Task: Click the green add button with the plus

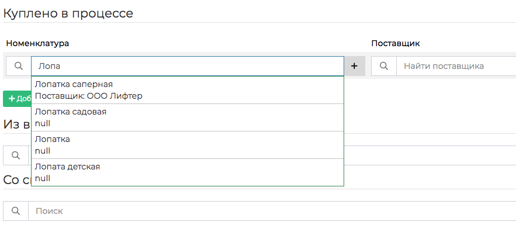Action: coord(17,99)
